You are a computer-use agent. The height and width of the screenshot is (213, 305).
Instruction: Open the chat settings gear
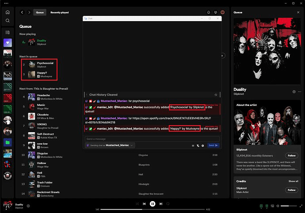tap(203, 146)
